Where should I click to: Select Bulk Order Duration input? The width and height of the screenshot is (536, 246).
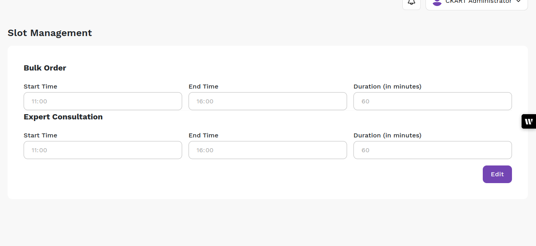click(432, 101)
